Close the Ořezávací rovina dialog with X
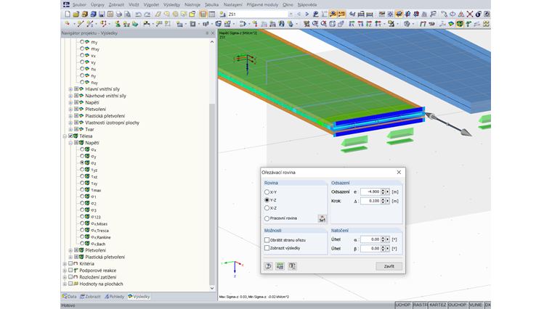 (399, 172)
